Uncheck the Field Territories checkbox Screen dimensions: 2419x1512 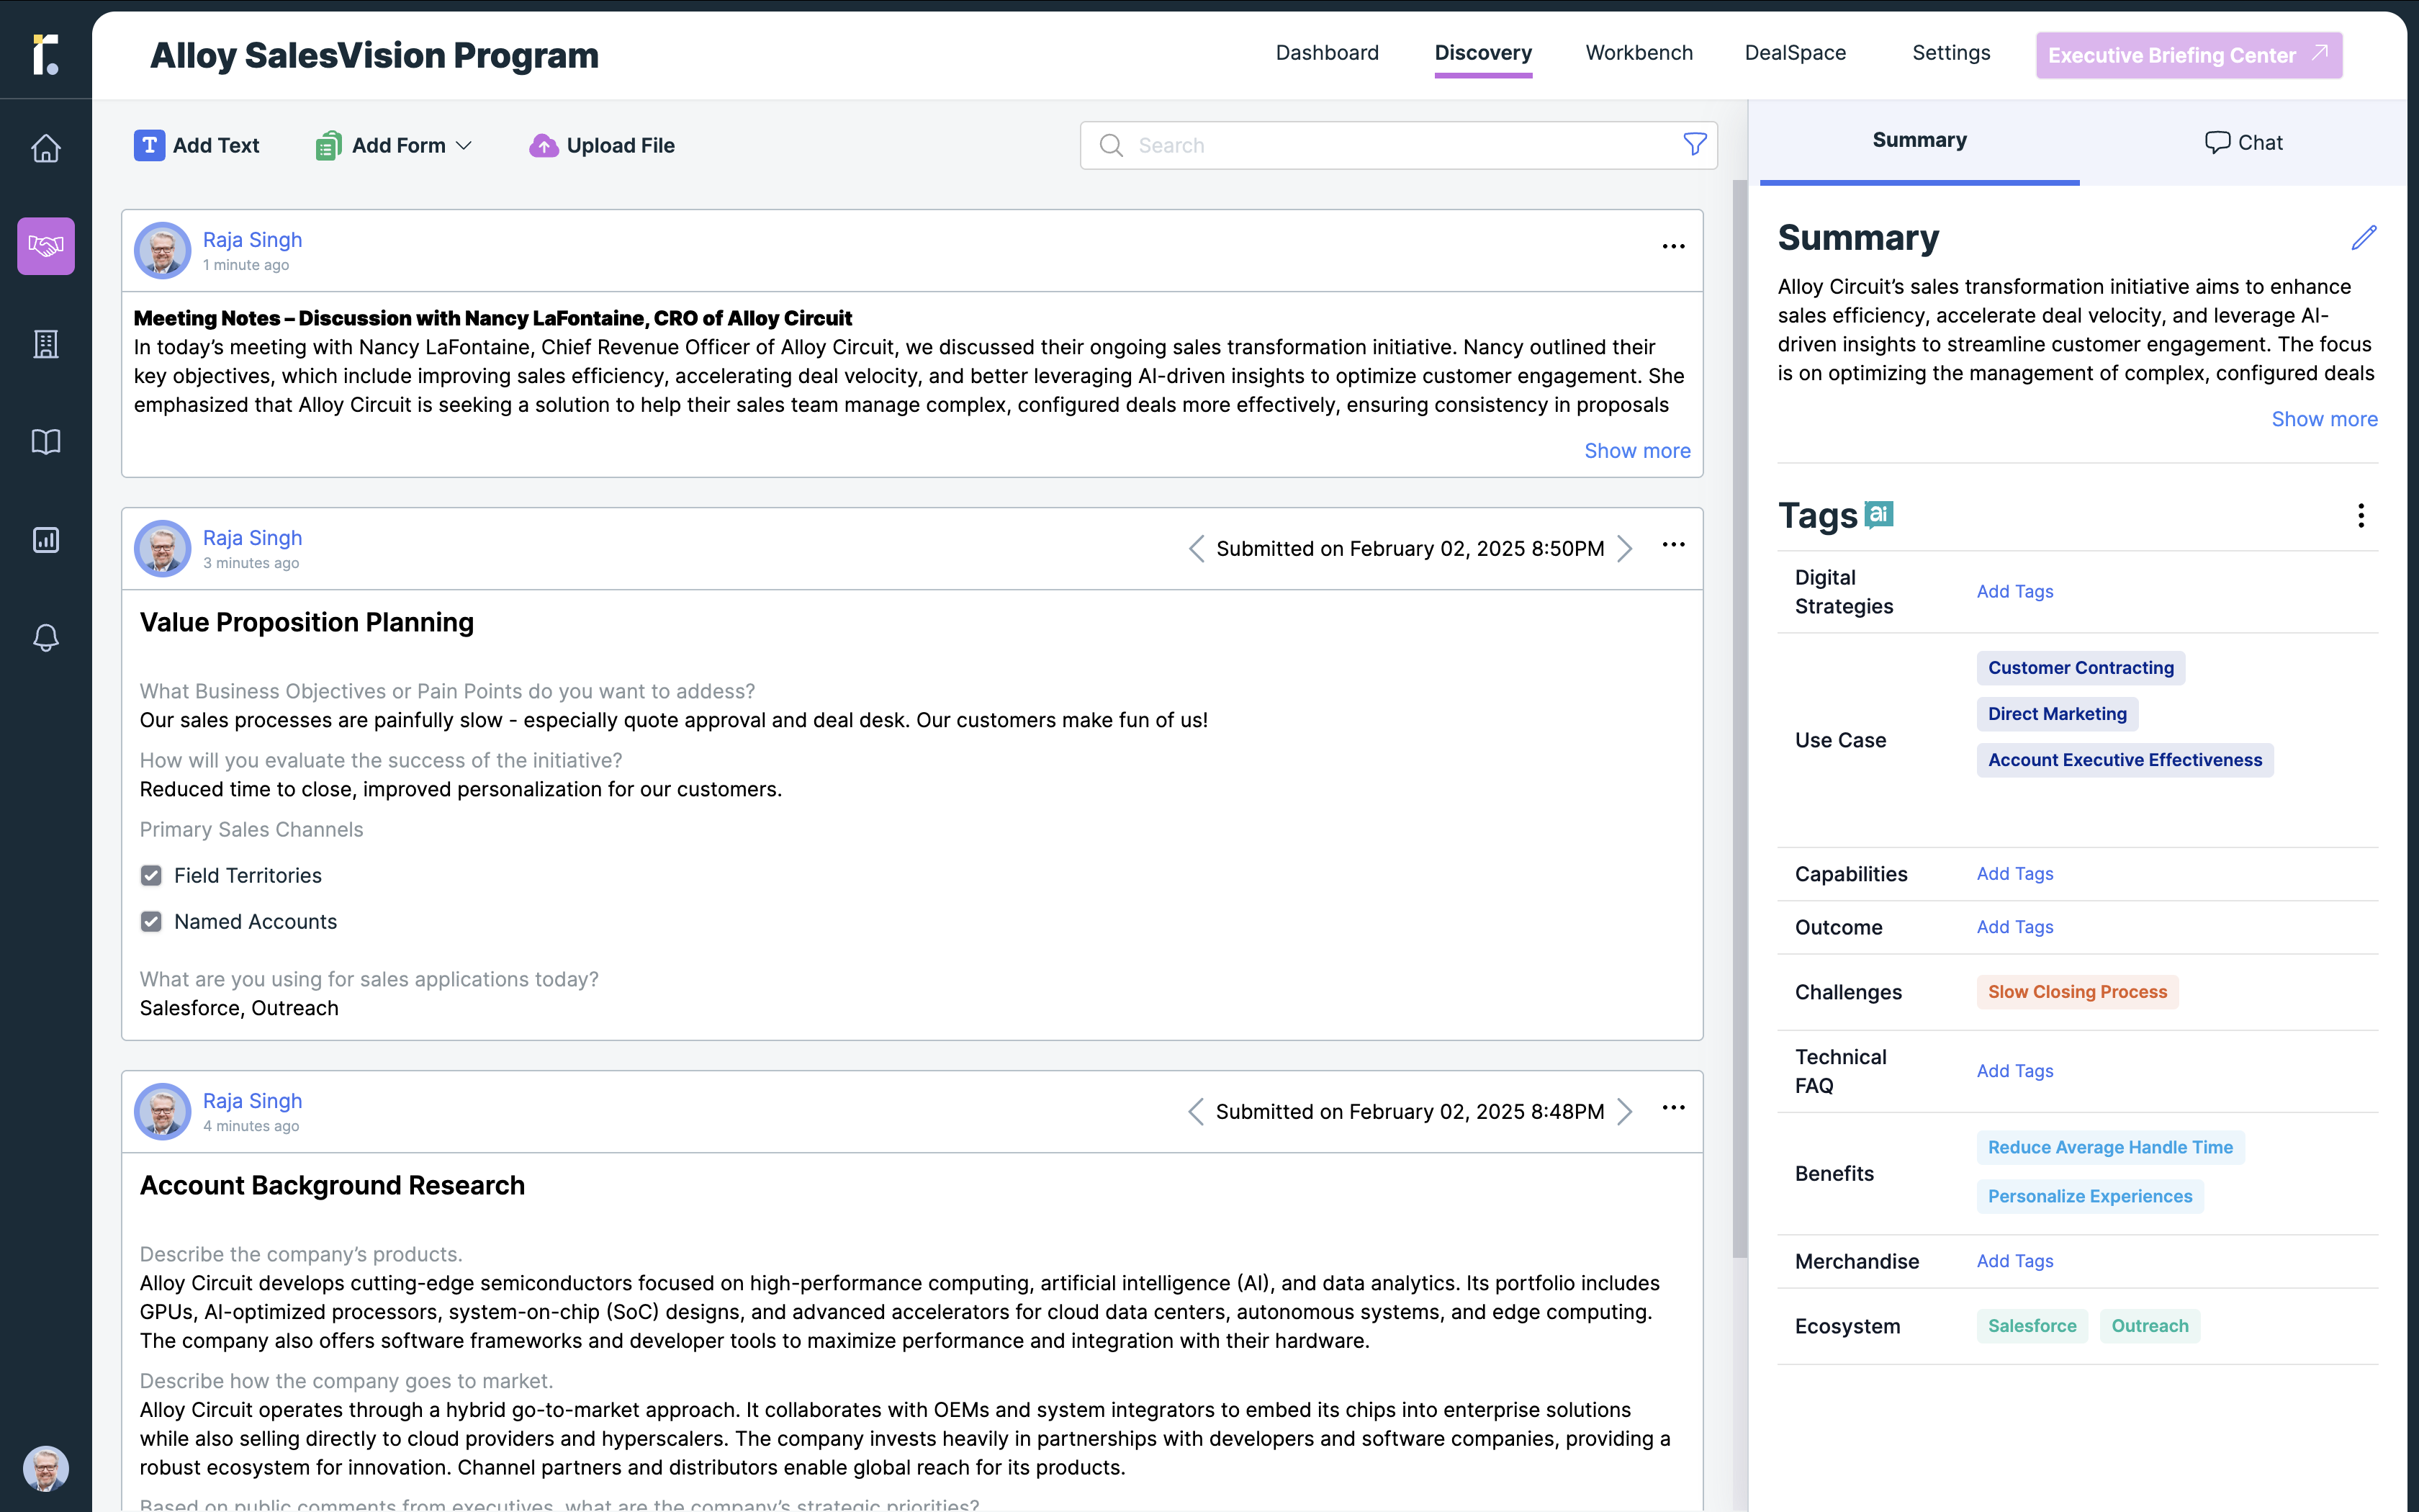click(151, 876)
